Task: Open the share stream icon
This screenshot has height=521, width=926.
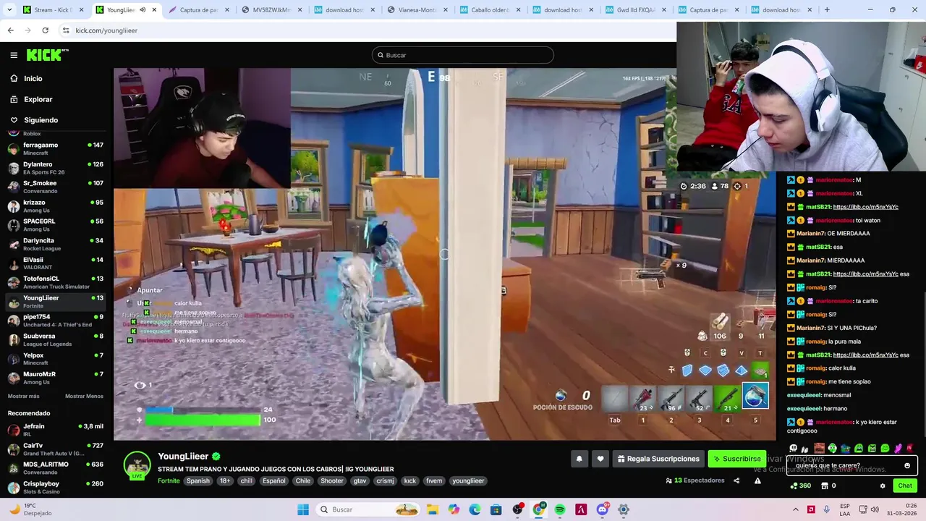Action: point(736,480)
